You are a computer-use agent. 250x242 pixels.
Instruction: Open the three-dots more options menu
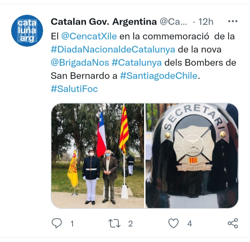tap(233, 21)
